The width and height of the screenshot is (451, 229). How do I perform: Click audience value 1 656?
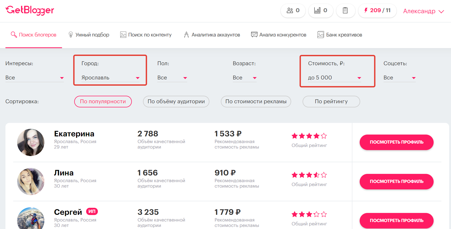148,173
